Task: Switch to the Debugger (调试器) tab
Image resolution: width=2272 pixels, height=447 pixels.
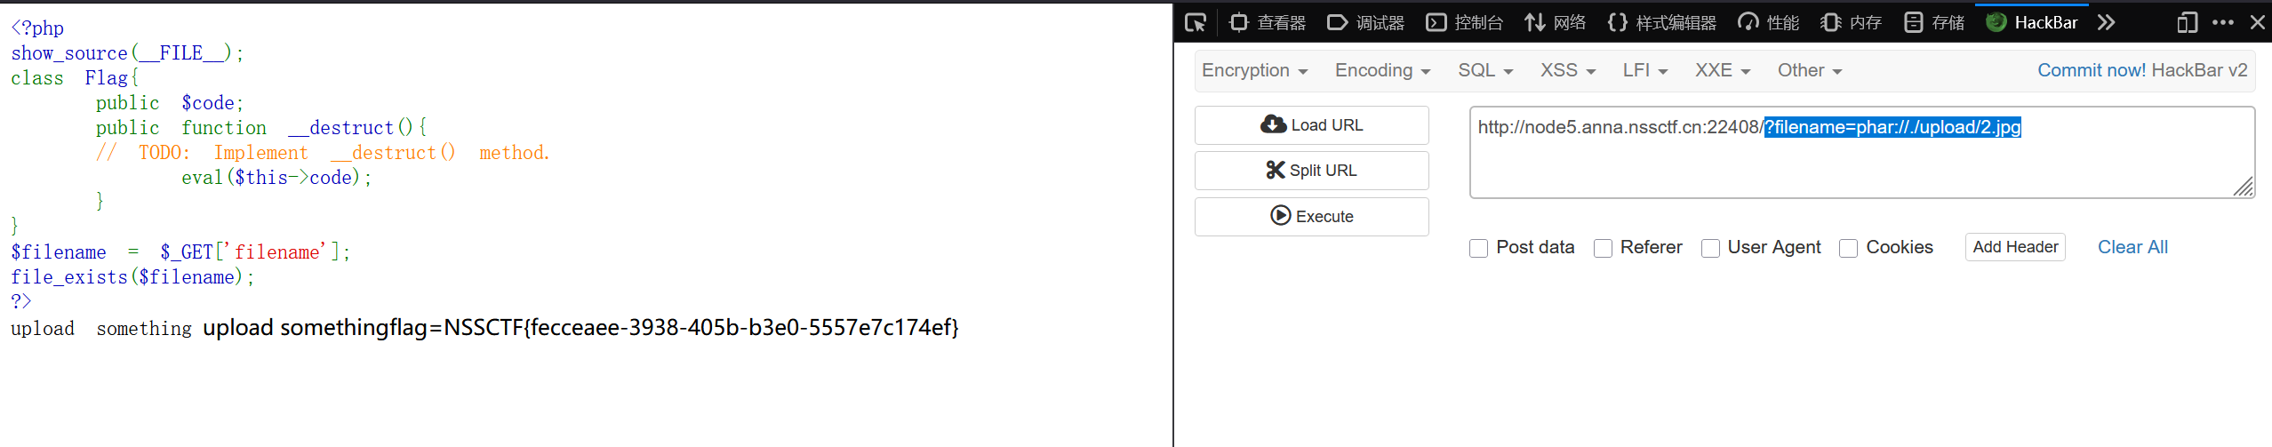Action: pyautogui.click(x=1365, y=23)
